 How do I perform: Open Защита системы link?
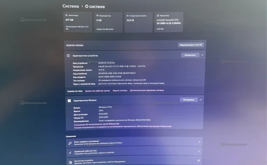point(120,91)
